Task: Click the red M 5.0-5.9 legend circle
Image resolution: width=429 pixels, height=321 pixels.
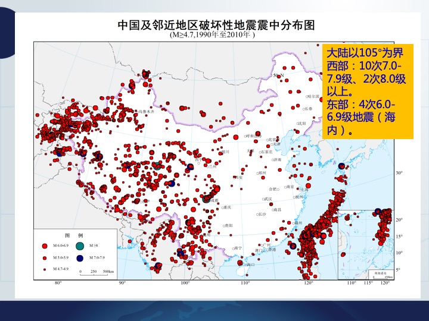Action: (44, 257)
